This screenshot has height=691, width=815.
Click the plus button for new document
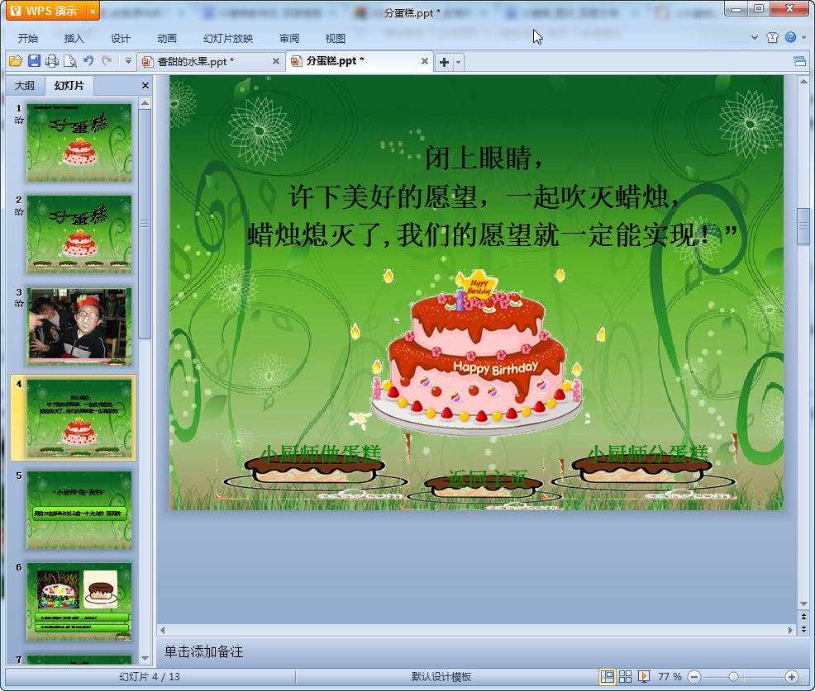[444, 62]
